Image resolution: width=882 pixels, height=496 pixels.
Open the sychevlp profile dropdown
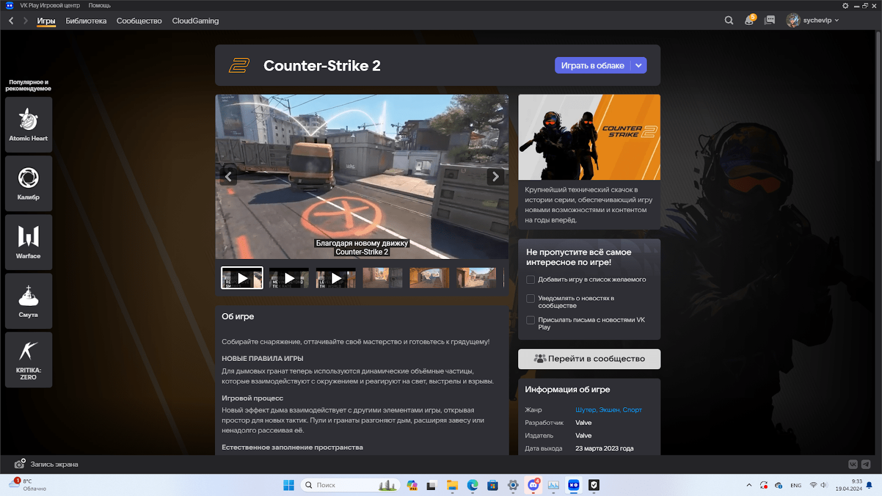point(813,20)
